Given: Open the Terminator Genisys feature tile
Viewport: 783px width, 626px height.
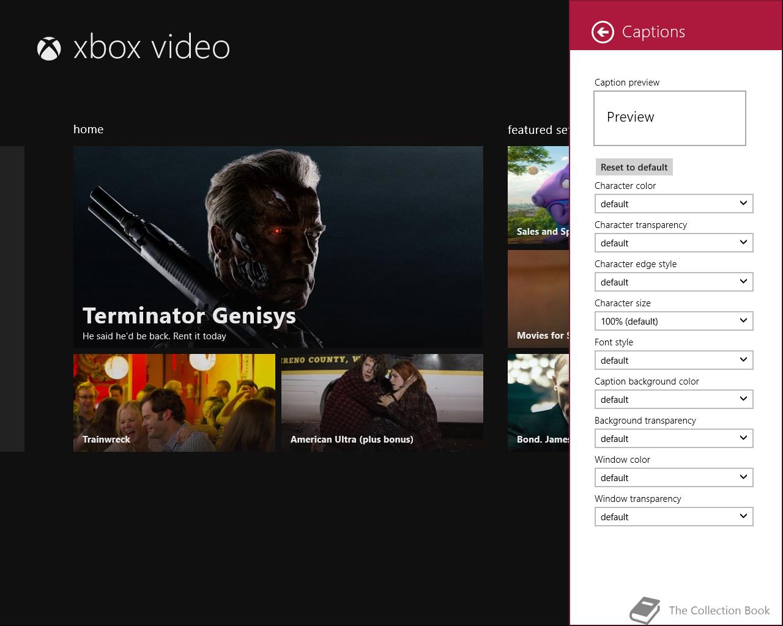Looking at the screenshot, I should click(x=278, y=247).
